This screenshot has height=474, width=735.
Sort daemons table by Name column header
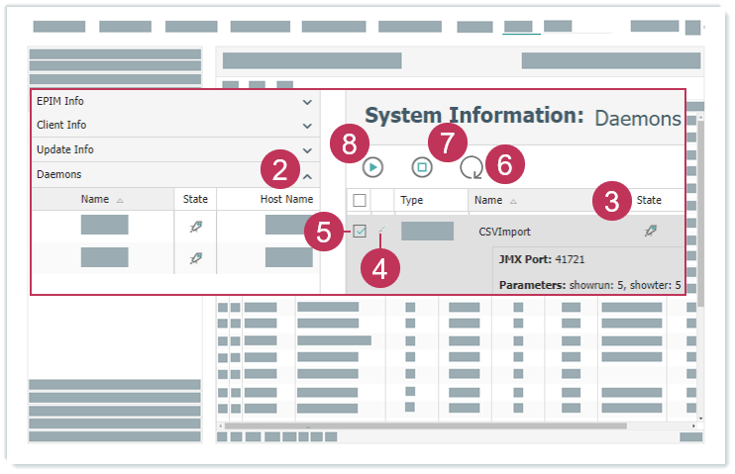coord(492,200)
